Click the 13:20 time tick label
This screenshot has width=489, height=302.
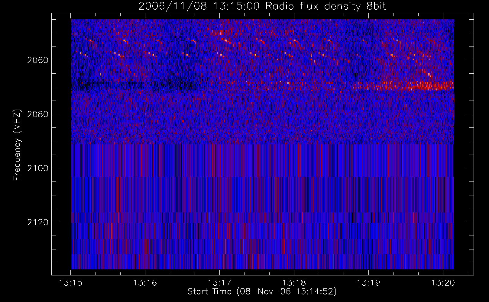(443, 283)
